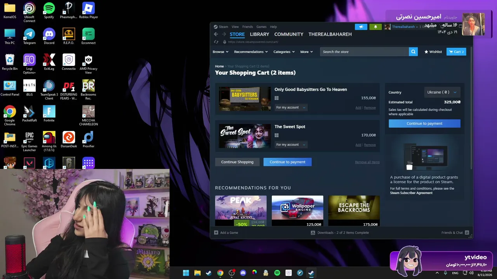Image resolution: width=497 pixels, height=279 pixels.
Task: Open File Explorer from the taskbar
Action: (197, 273)
